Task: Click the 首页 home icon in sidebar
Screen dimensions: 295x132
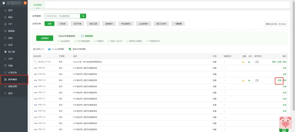Action: (x=5, y=10)
